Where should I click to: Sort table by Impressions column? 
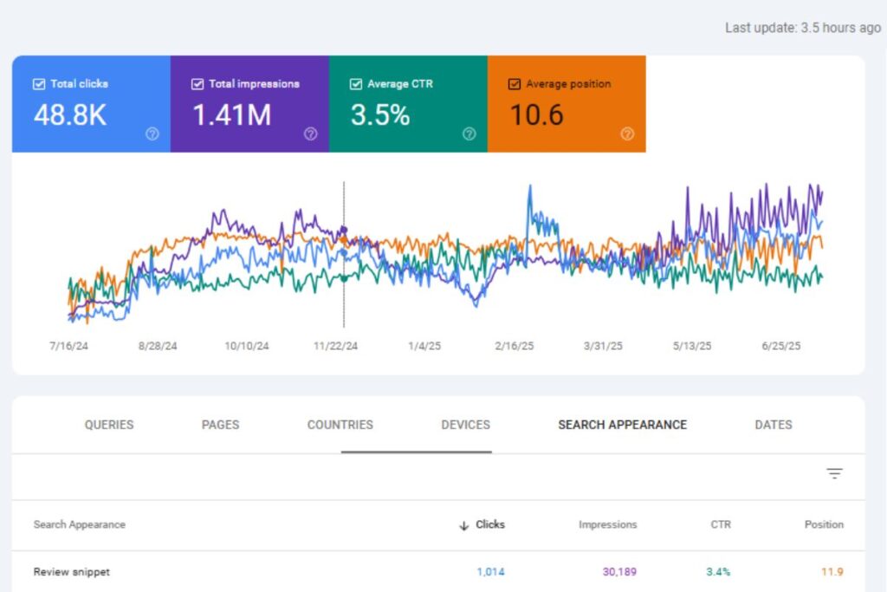[x=607, y=524]
